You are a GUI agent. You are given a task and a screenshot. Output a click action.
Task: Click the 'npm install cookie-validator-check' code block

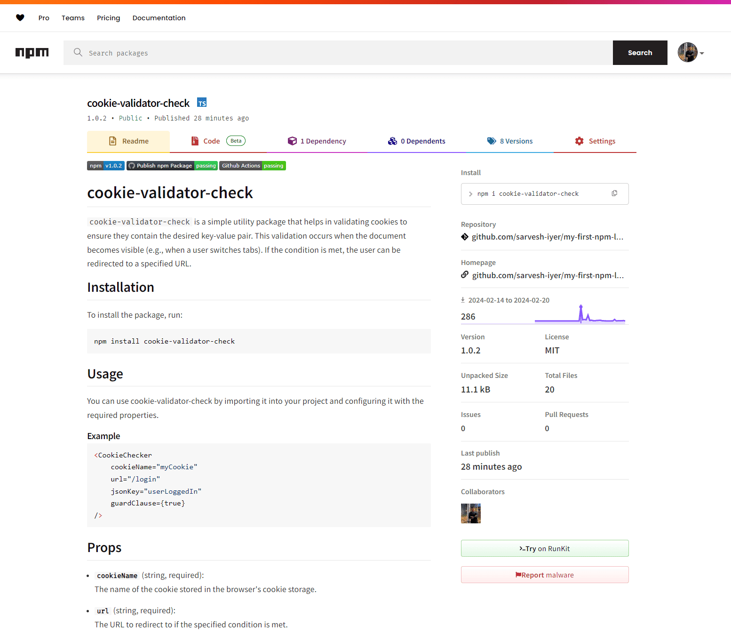259,341
